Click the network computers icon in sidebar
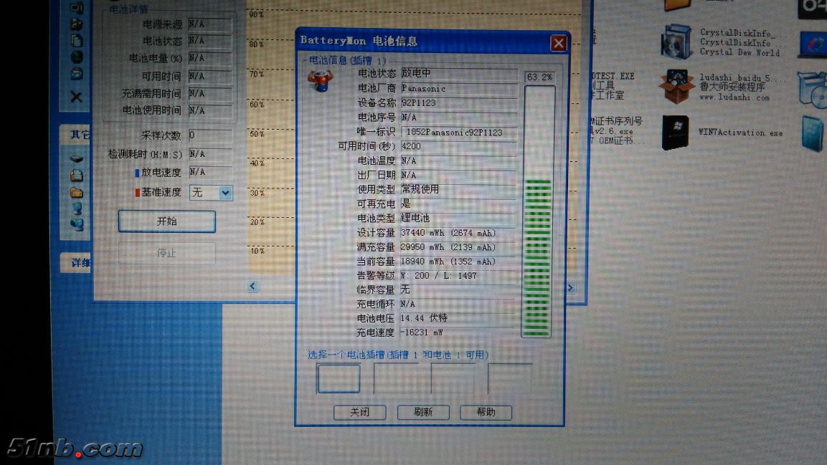Viewport: 827px width, 465px height. click(x=76, y=224)
